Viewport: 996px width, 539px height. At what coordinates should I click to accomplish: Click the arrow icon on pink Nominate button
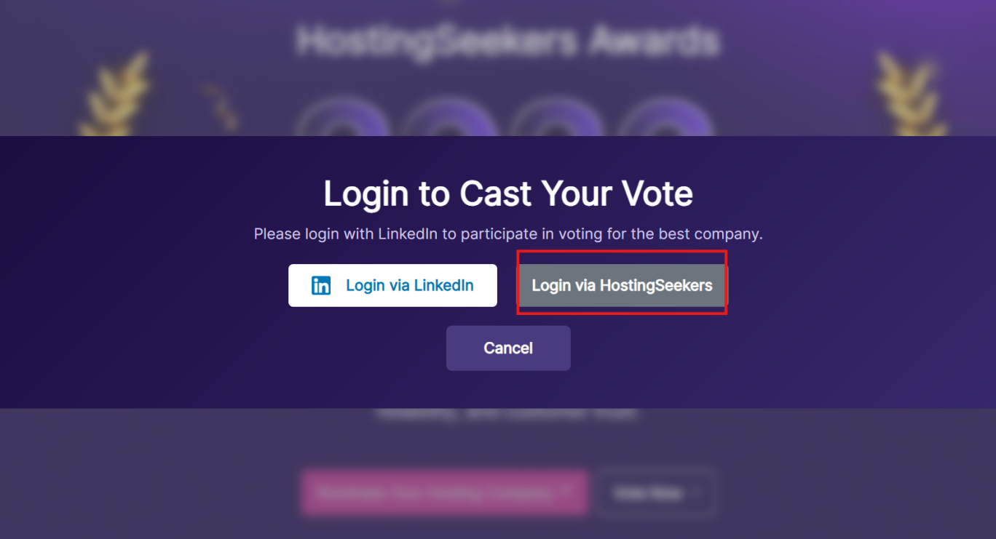pos(567,493)
